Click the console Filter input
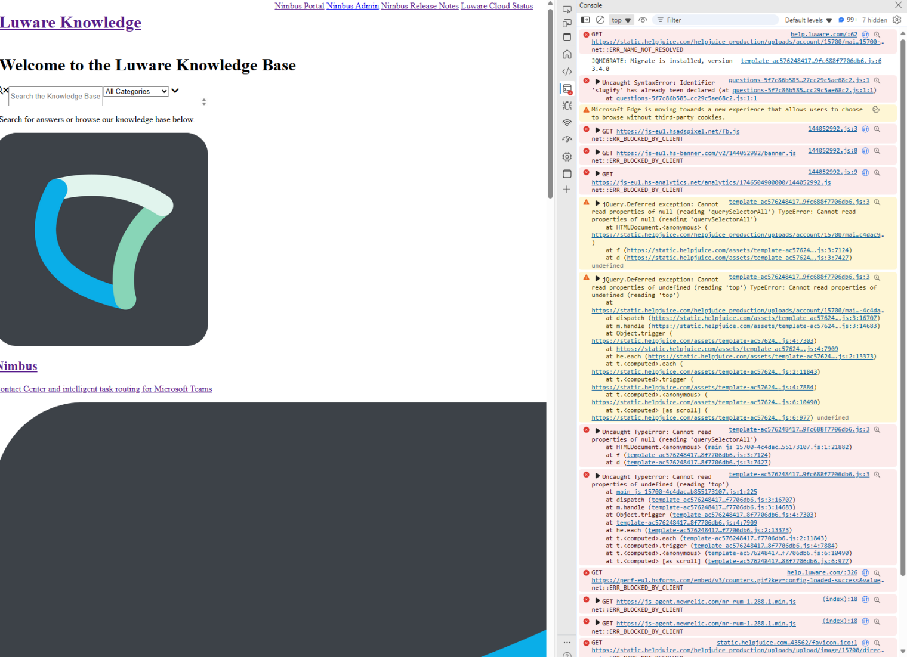Image resolution: width=907 pixels, height=657 pixels. [x=716, y=20]
